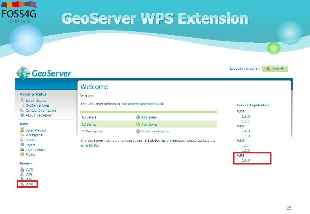The image size is (310, 214).
Task: Click the Service Capabilities heading
Action: click(x=253, y=105)
